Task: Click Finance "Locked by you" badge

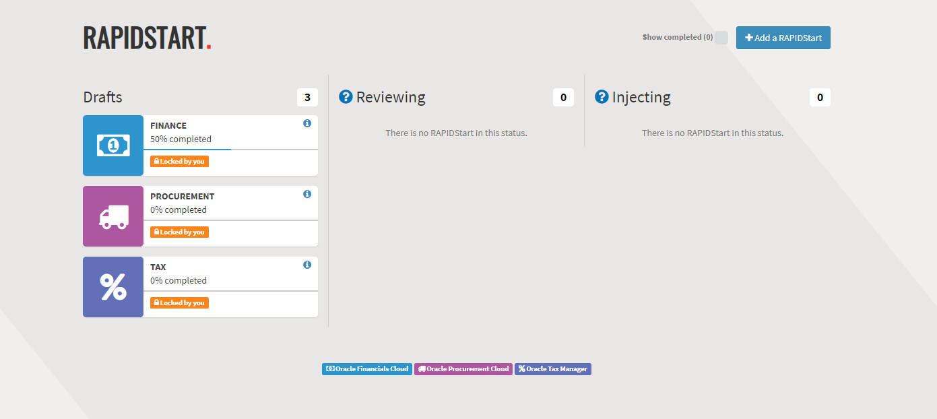Action: (179, 162)
